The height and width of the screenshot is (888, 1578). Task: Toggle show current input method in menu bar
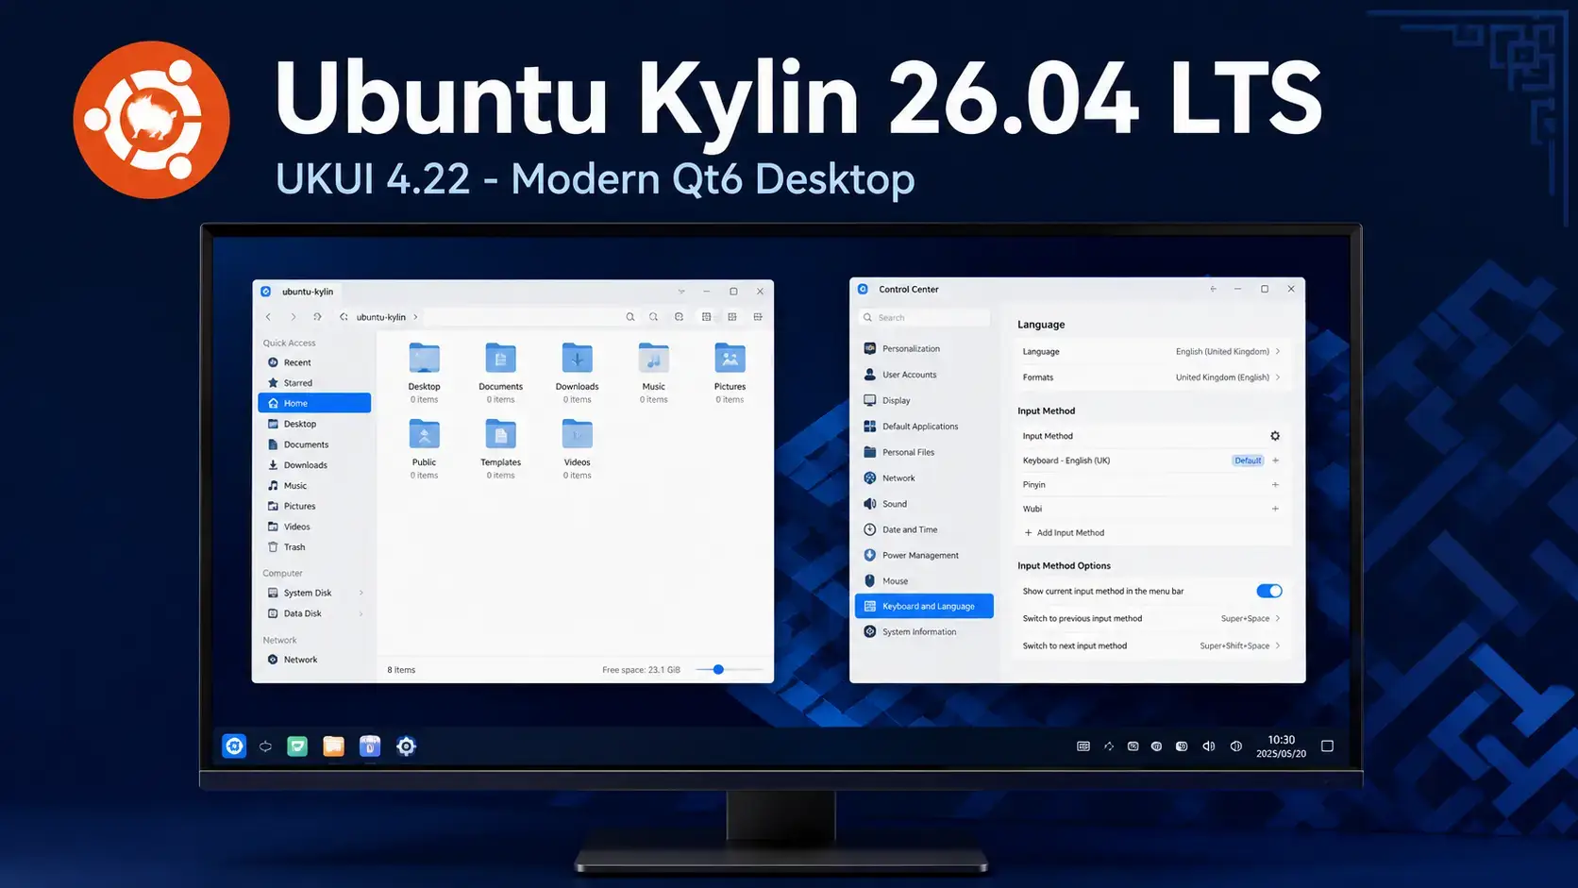(1269, 591)
